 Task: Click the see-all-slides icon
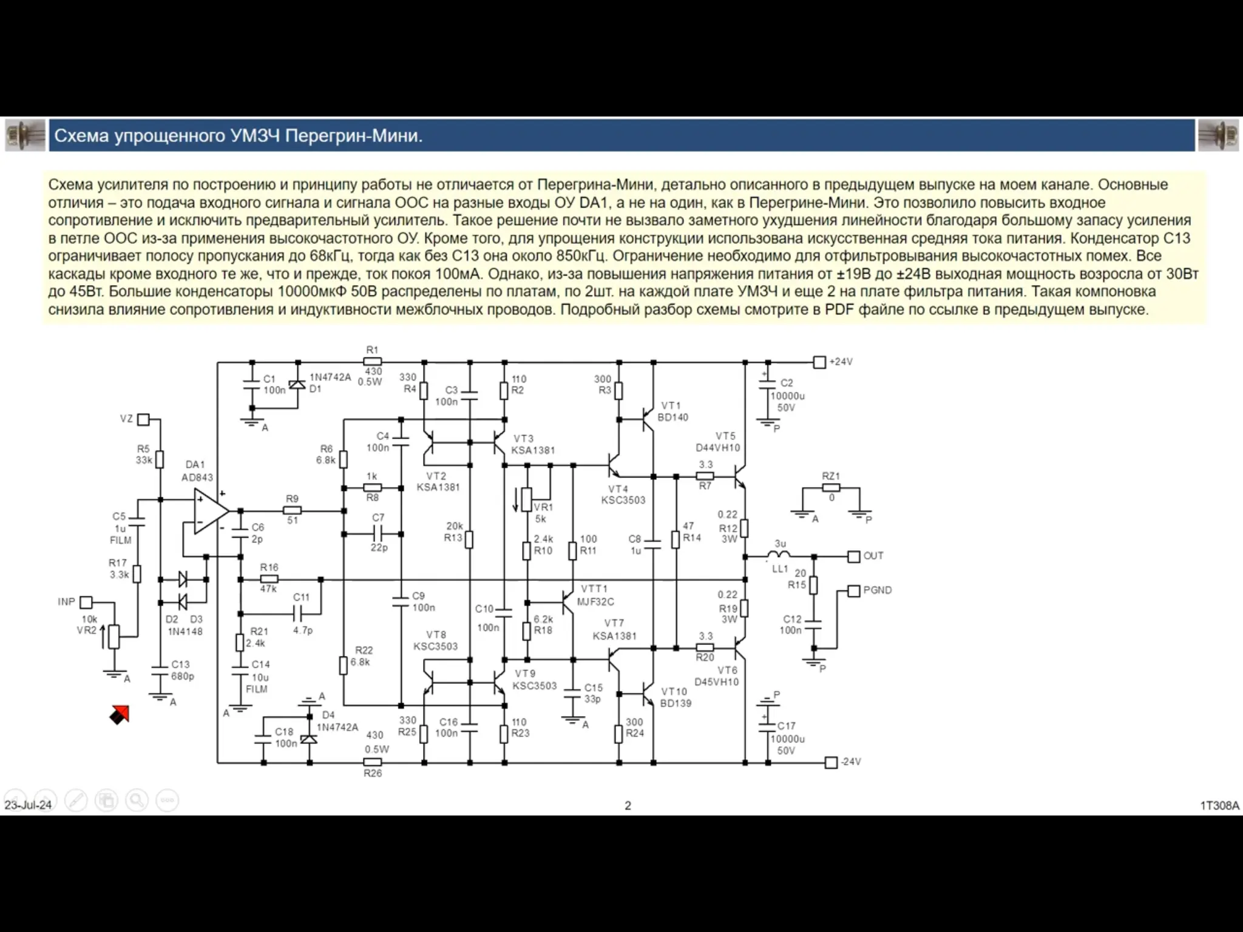click(x=107, y=800)
